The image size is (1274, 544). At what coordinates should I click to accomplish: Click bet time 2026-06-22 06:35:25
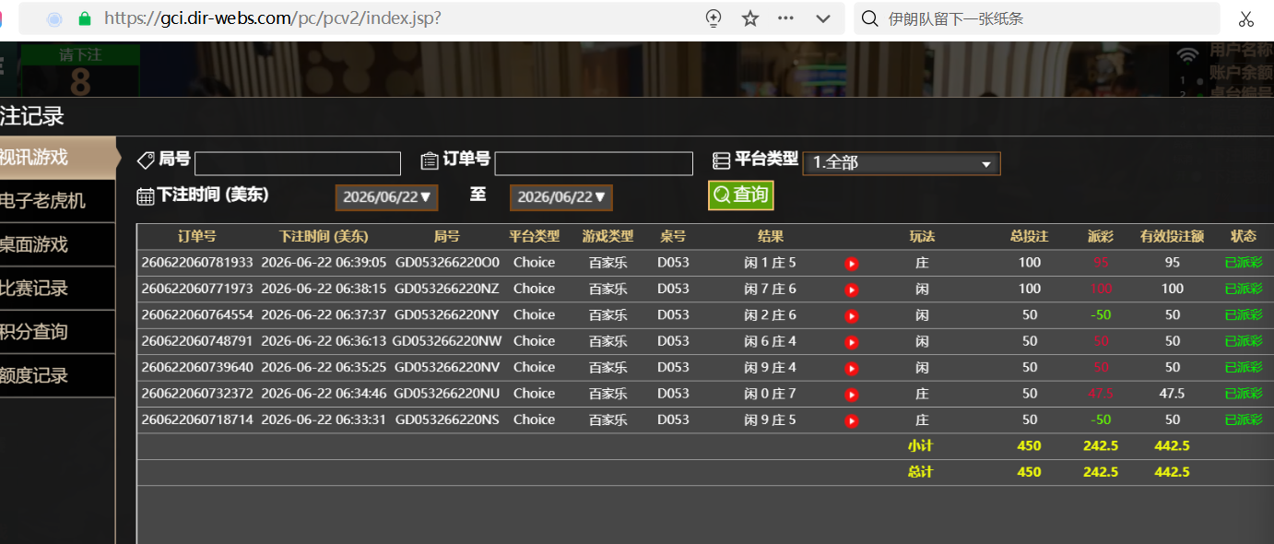tap(324, 367)
